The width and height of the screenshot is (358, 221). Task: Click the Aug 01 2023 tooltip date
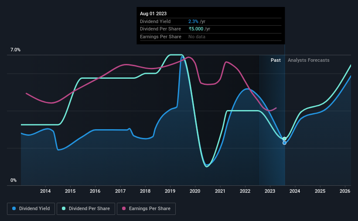point(153,13)
